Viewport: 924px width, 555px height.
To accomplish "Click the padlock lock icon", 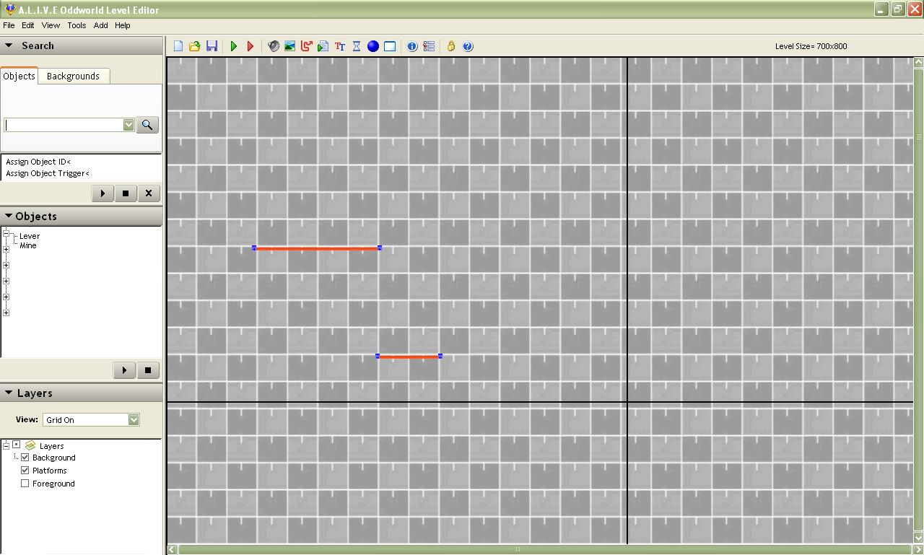I will coord(451,46).
